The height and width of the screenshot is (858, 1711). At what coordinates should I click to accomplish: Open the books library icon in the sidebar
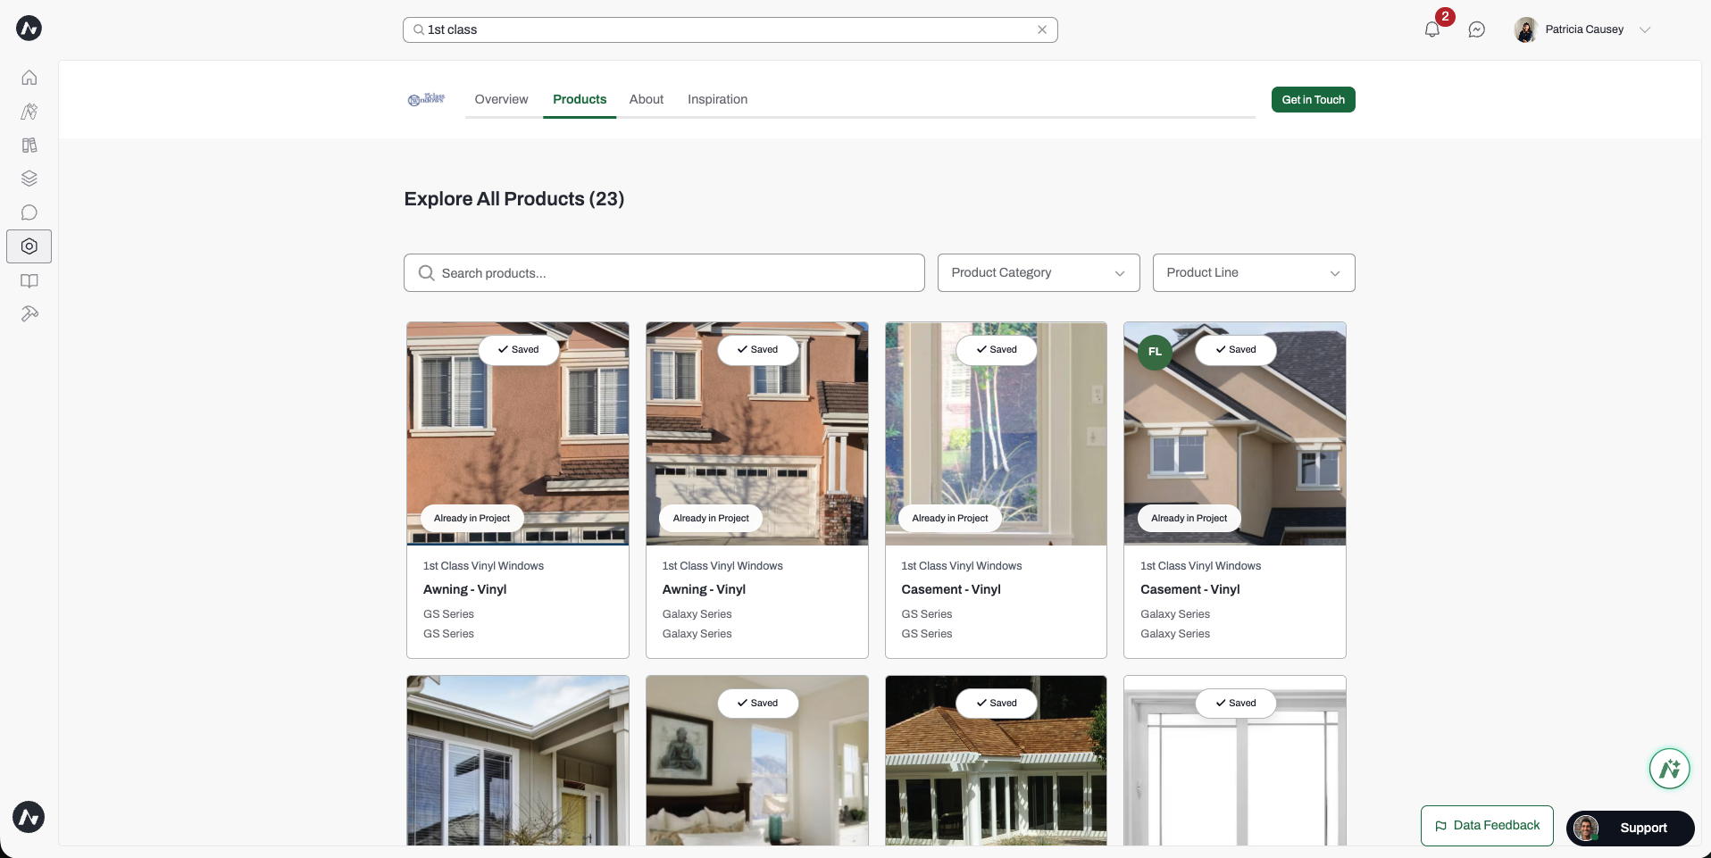tap(29, 146)
